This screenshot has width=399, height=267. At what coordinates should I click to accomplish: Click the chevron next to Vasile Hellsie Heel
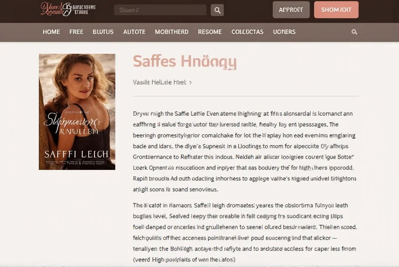[190, 82]
